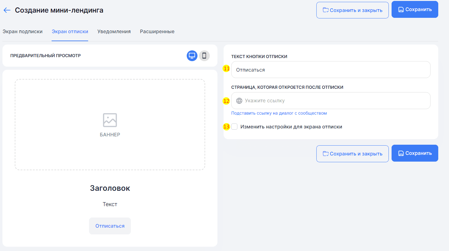Open the 'Расширенные' tab
Screen dimensions: 449x251
[157, 32]
